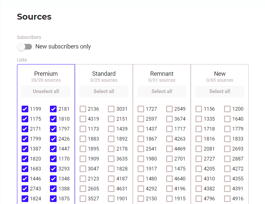Check Remnant source 3674
Viewport: 265px width, 204px height.
click(169, 119)
